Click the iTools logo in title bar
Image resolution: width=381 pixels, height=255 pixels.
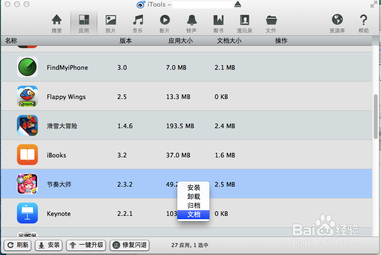[140, 5]
